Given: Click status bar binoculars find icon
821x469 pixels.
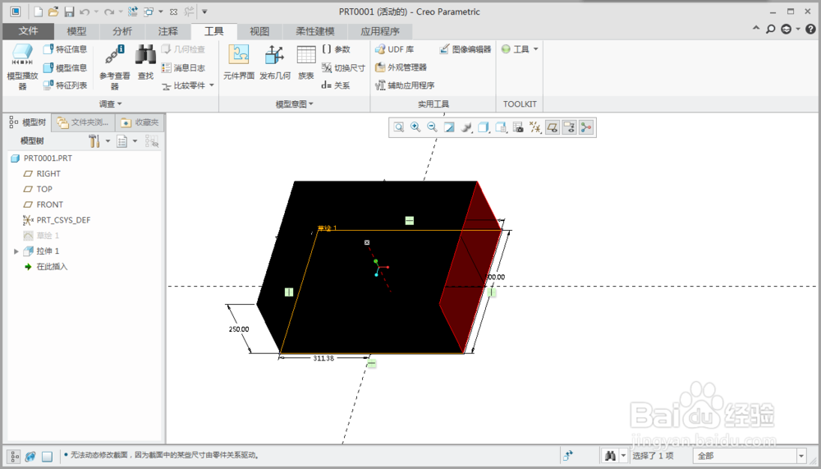Looking at the screenshot, I should [x=610, y=456].
